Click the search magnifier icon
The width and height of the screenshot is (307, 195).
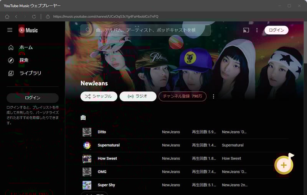coord(88,30)
